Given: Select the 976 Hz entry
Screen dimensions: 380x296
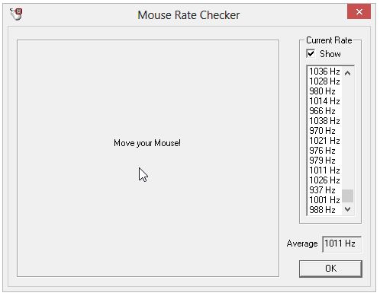Looking at the screenshot, I should pos(324,151).
